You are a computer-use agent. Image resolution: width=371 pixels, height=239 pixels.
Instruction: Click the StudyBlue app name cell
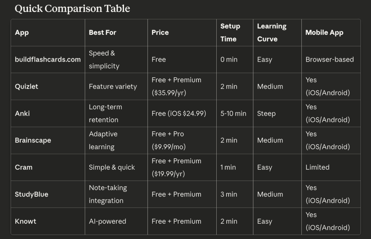32,194
